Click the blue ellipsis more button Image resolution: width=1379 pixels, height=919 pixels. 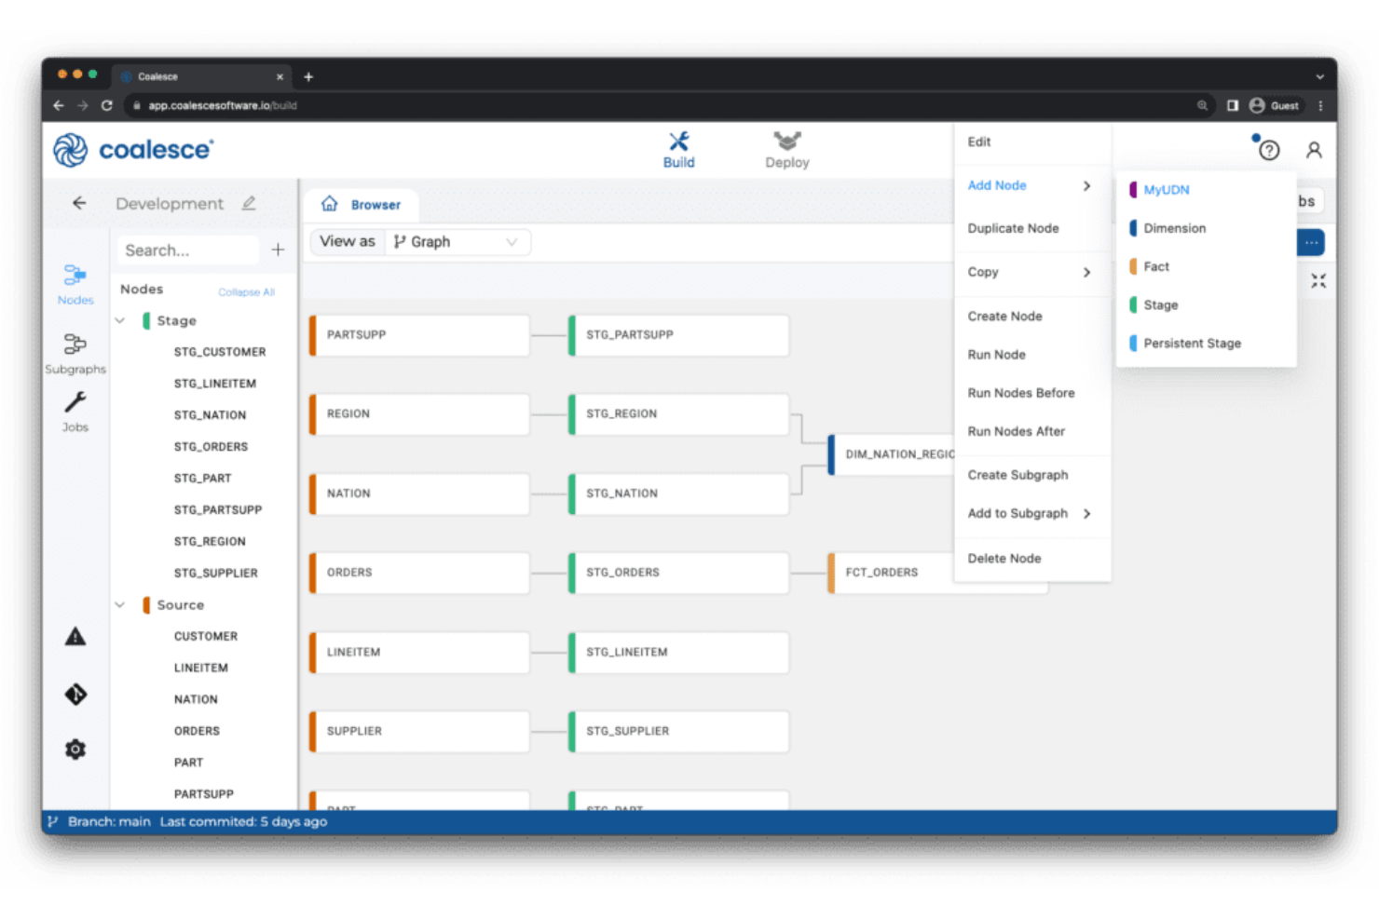click(x=1311, y=243)
